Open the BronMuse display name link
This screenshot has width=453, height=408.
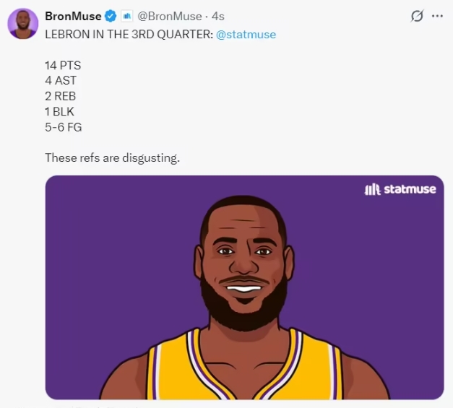73,16
